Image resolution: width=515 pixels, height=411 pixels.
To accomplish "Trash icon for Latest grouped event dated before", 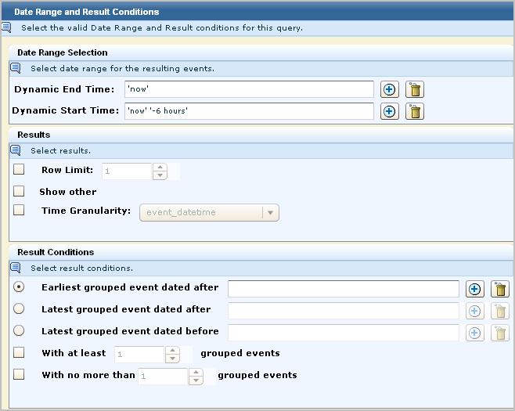I will pos(500,333).
